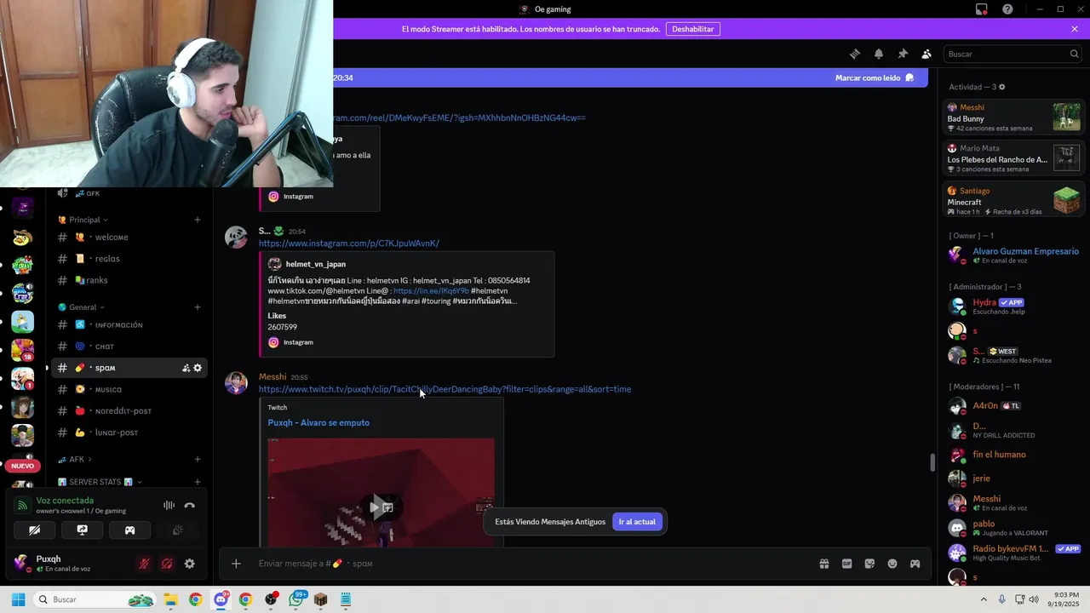Click the plus attach button in message bar
The image size is (1090, 613).
pyautogui.click(x=236, y=564)
